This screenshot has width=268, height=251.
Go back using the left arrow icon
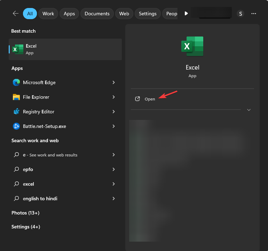coord(16,14)
